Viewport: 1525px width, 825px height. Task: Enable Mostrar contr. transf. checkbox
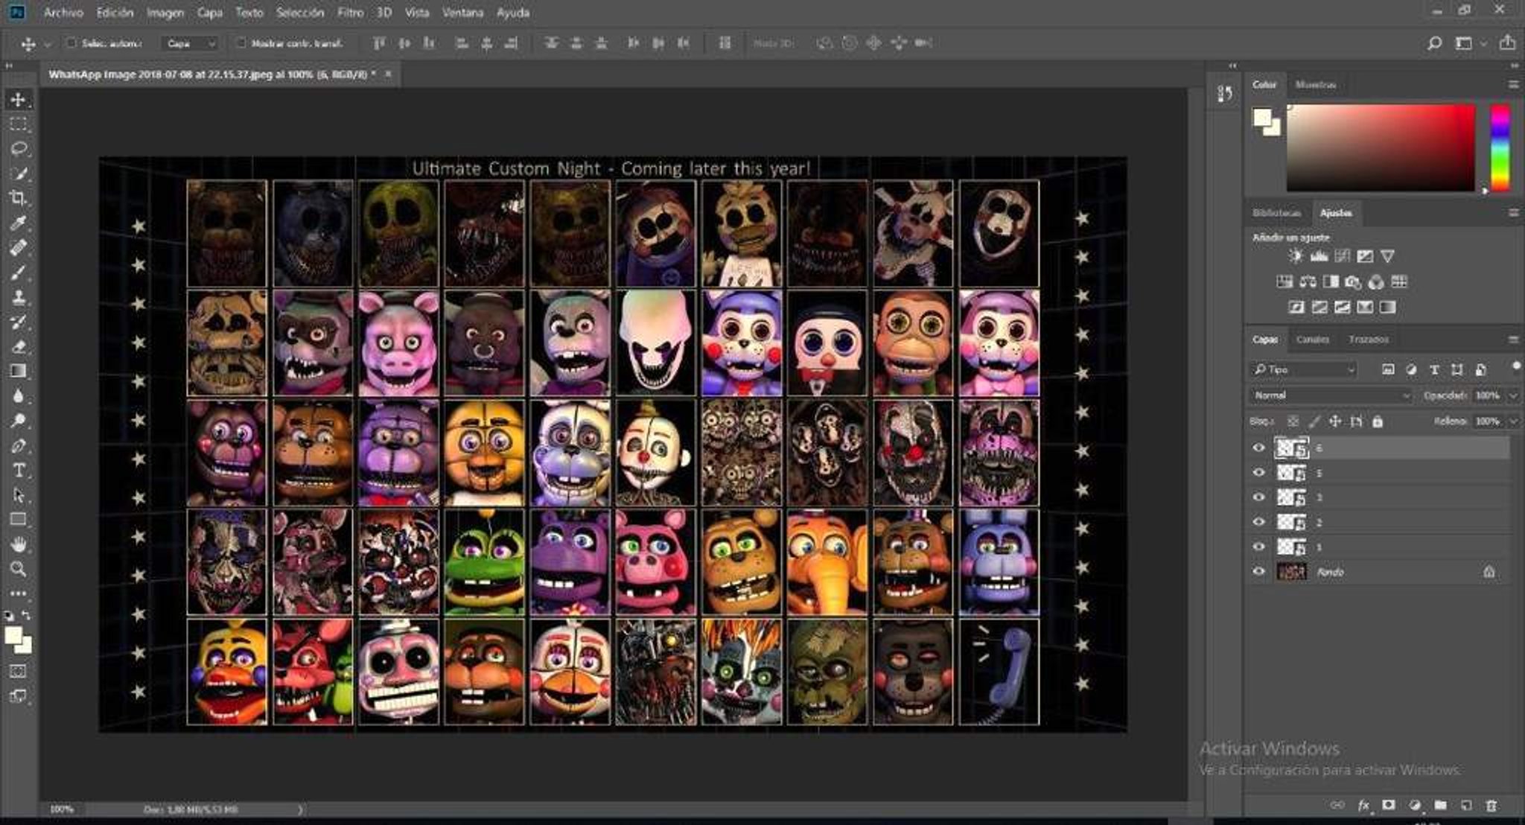click(x=241, y=43)
